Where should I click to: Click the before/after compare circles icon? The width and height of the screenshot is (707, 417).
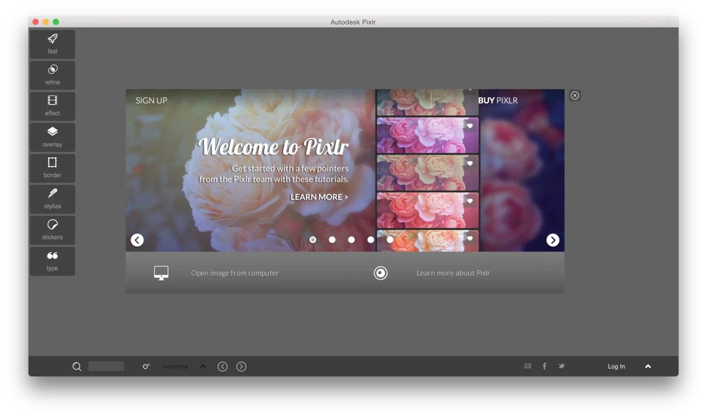(146, 366)
